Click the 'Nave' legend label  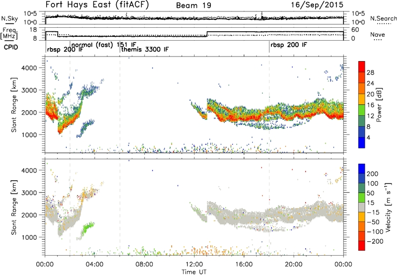[378, 34]
